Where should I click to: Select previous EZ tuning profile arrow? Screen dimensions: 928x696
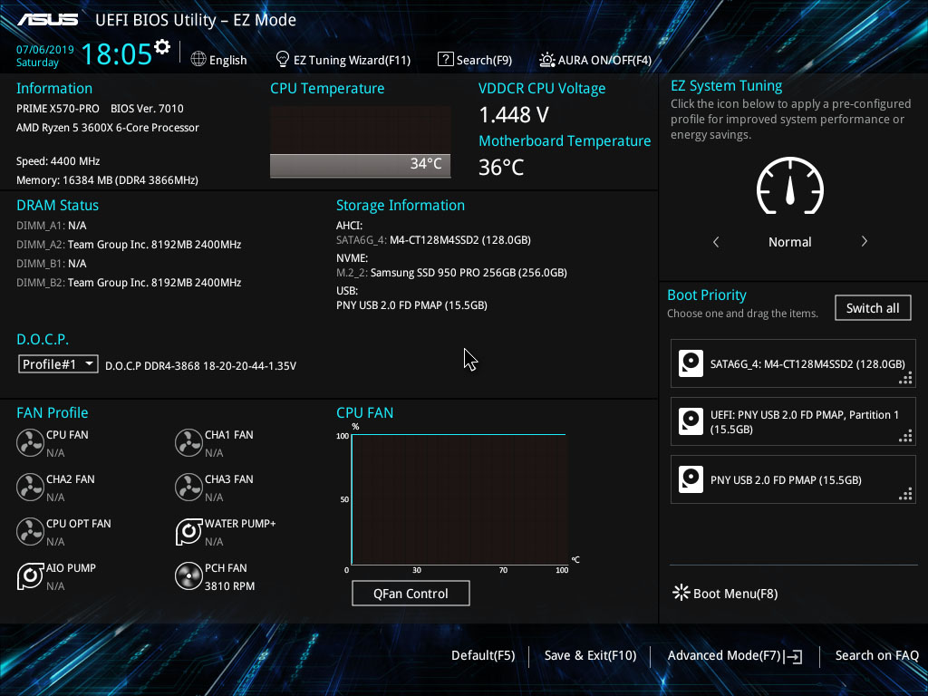716,241
